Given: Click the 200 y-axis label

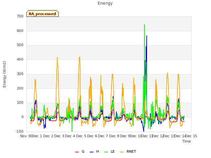Looking at the screenshot, I should pyautogui.click(x=20, y=88).
